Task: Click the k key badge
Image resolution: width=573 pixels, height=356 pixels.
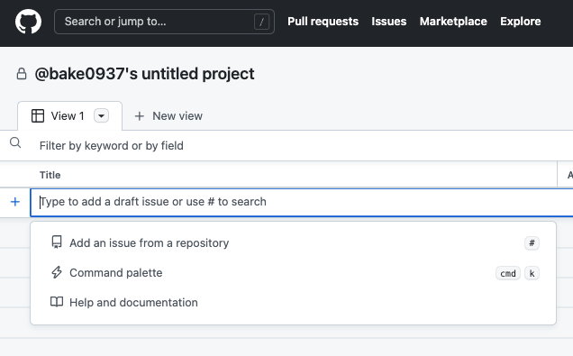Action: pos(532,273)
